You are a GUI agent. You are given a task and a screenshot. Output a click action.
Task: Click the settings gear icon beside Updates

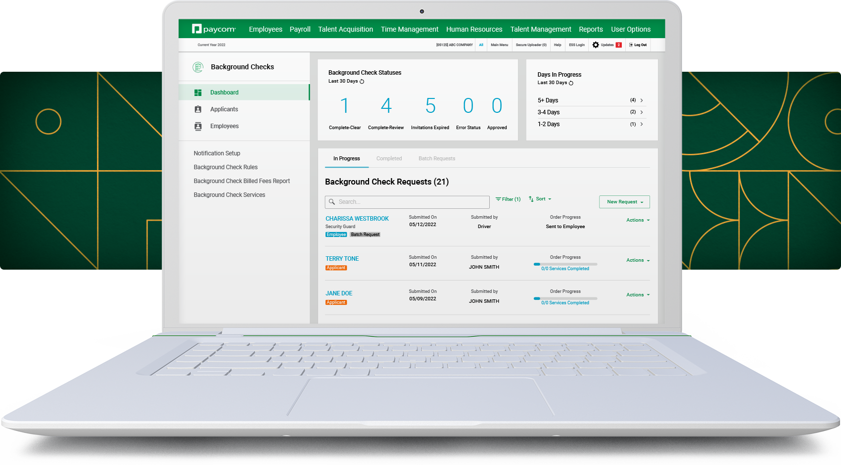tap(596, 45)
